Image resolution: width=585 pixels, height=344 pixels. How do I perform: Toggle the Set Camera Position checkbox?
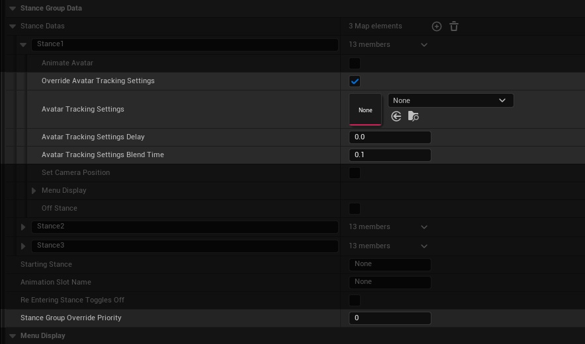click(355, 173)
